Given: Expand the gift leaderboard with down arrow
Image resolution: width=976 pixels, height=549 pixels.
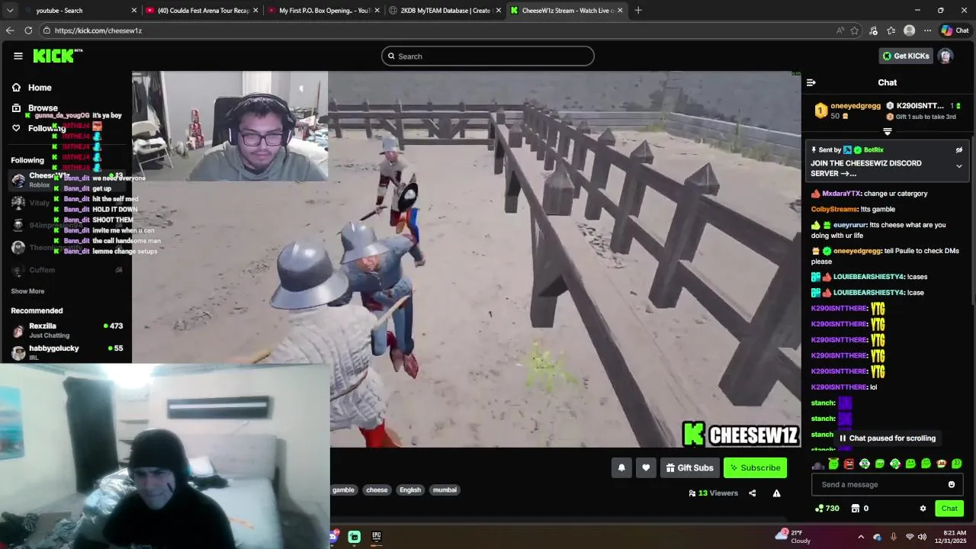Looking at the screenshot, I should [887, 132].
